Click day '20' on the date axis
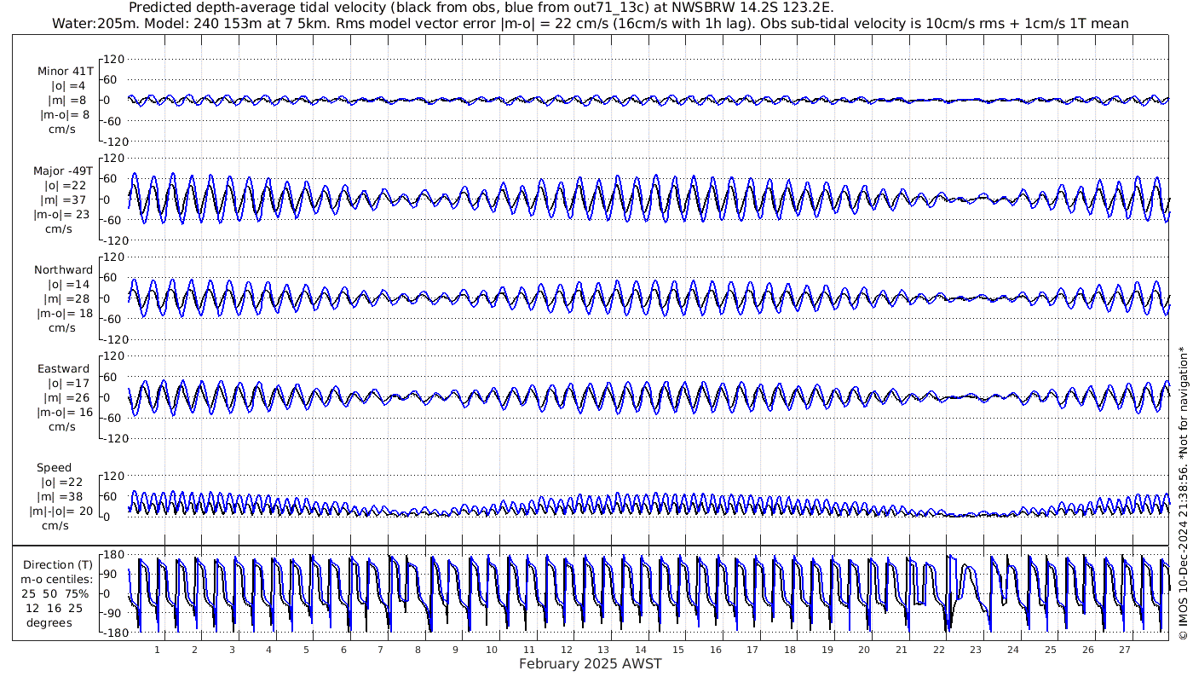 tap(864, 650)
